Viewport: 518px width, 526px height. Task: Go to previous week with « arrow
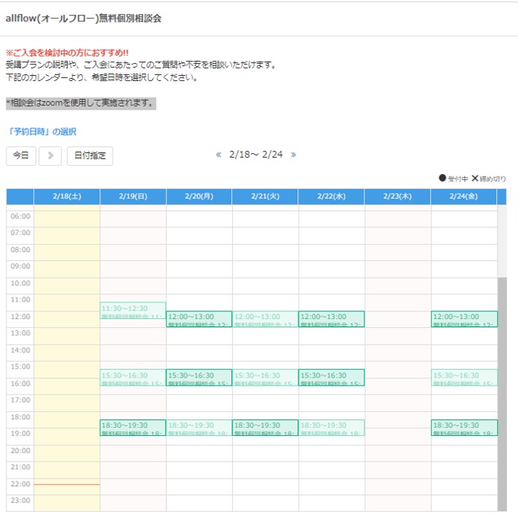218,155
